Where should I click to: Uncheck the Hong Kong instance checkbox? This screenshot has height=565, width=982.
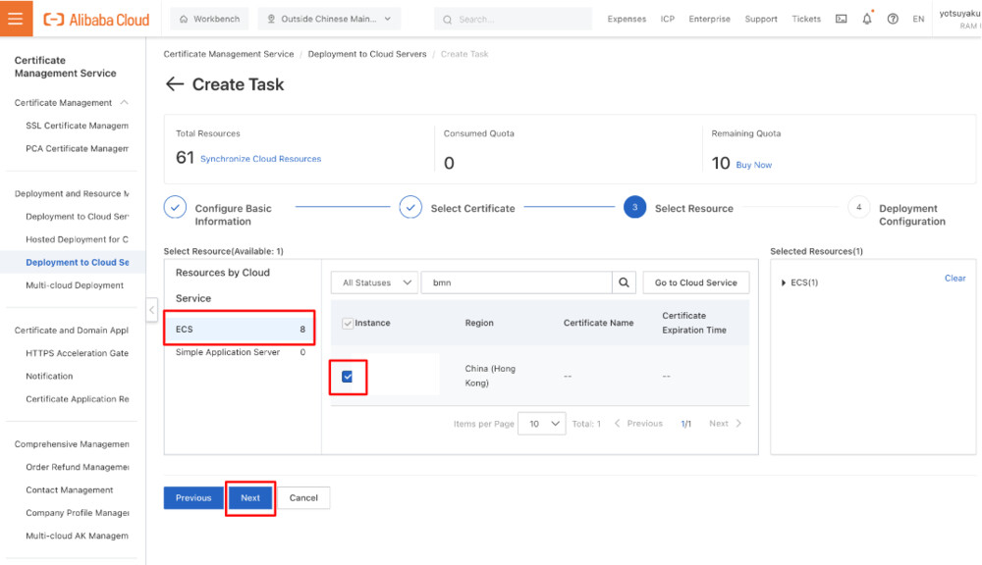[x=347, y=377]
